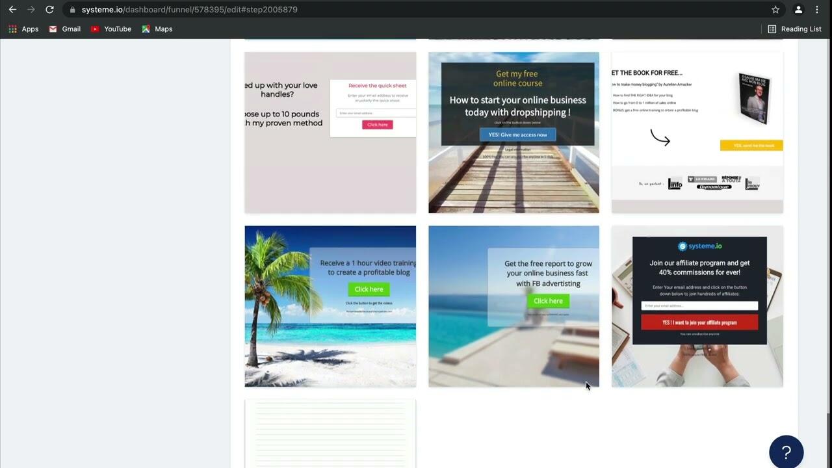Open the Maps bookmark
Viewport: 832px width, 468px height.
pyautogui.click(x=157, y=29)
